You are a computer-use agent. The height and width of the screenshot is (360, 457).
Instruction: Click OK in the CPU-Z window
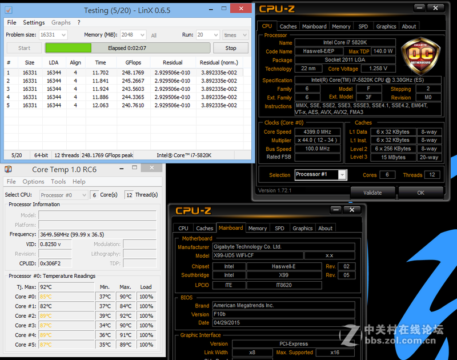click(x=421, y=193)
